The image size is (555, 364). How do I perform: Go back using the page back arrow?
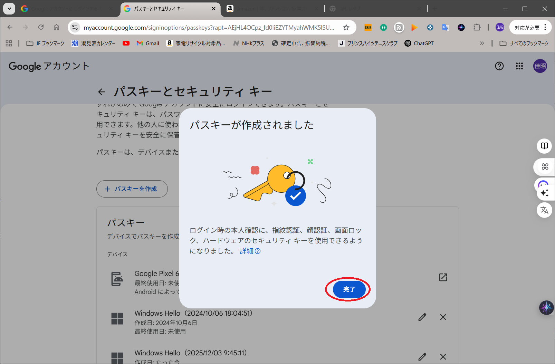[102, 92]
